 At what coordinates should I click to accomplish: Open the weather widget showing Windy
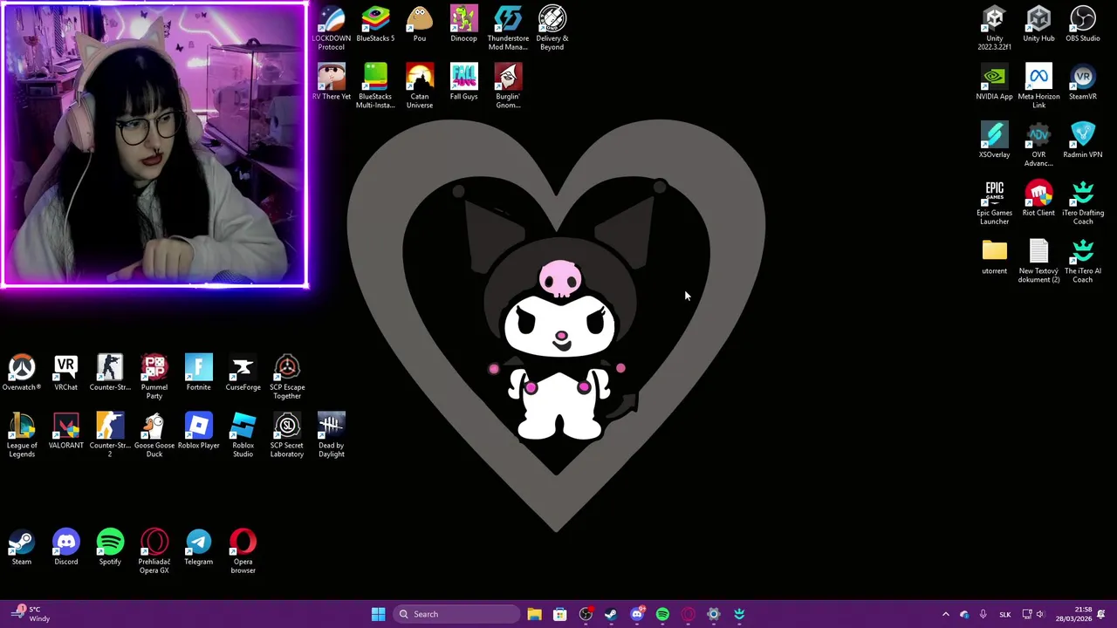point(29,614)
